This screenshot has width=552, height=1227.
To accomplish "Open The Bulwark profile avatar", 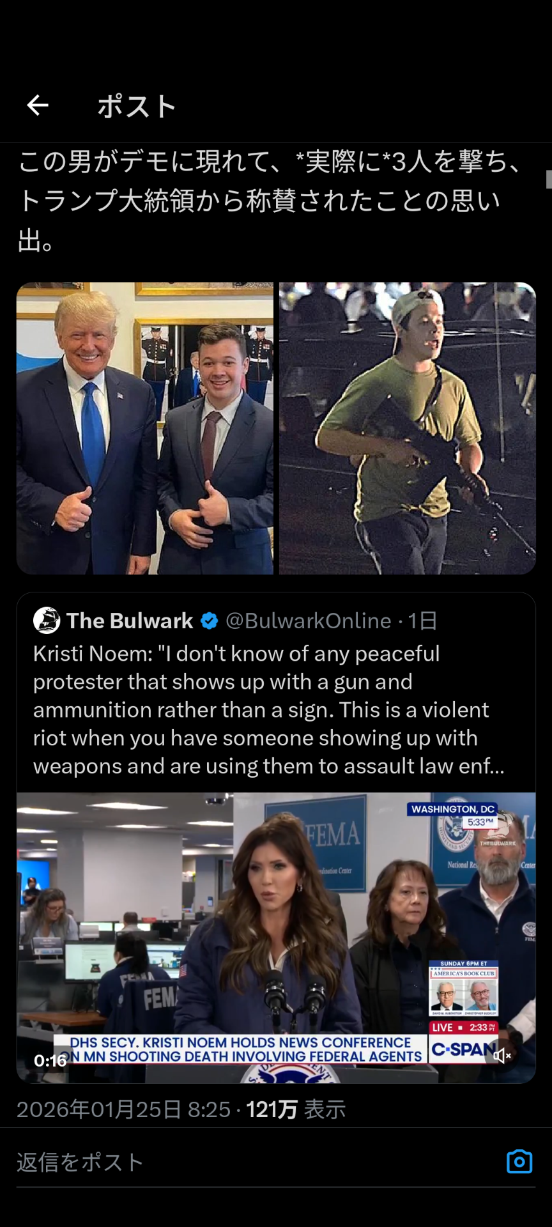I will click(47, 620).
